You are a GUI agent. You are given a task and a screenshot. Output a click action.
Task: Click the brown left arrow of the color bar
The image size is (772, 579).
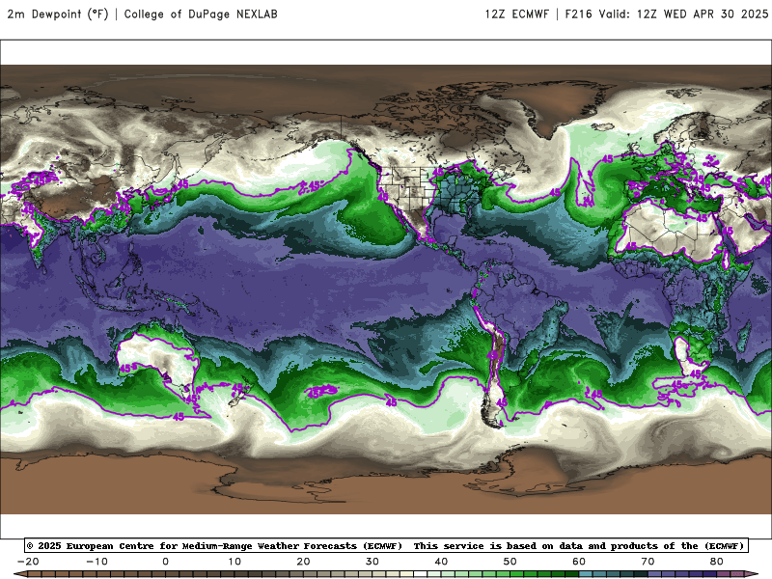20,574
